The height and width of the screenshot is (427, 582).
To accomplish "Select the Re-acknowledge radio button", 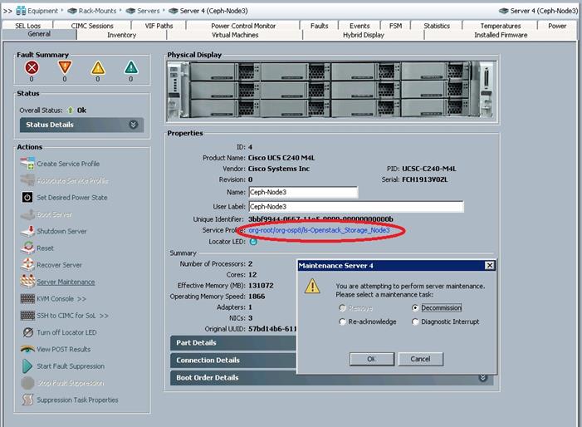I will 342,321.
